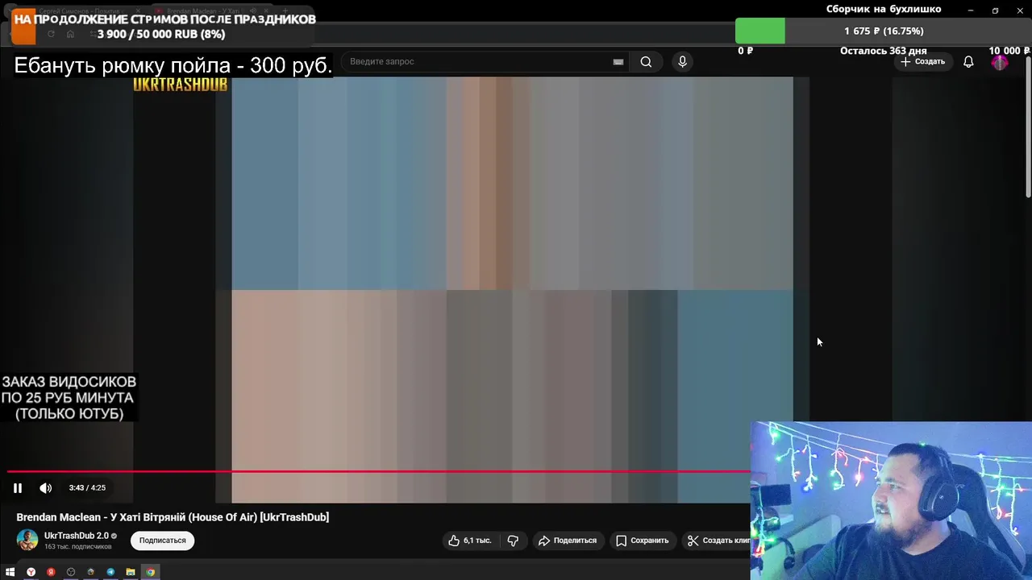The width and height of the screenshot is (1032, 580).
Task: Mute the video using the speaker icon
Action: 46,488
